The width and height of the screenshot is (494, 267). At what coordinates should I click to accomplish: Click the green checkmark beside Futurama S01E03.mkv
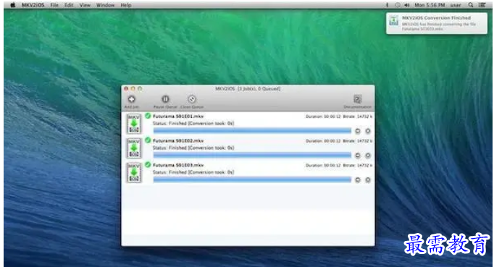coord(148,164)
